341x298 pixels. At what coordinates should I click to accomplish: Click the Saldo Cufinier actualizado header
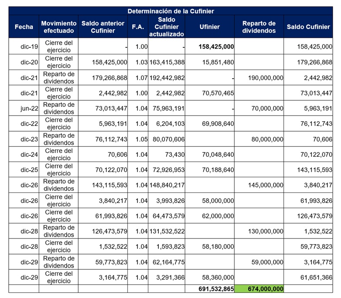[x=167, y=27]
